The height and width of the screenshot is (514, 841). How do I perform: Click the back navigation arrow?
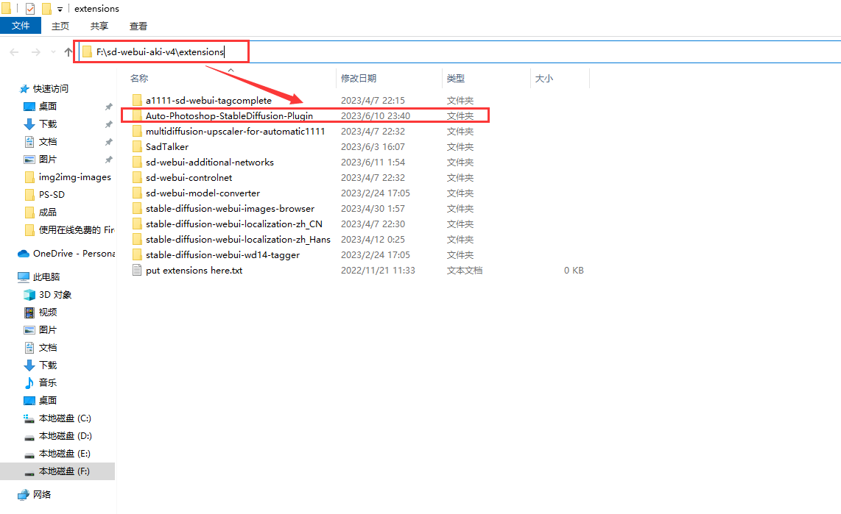coord(14,52)
